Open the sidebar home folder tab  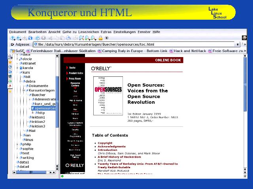tap(10, 72)
